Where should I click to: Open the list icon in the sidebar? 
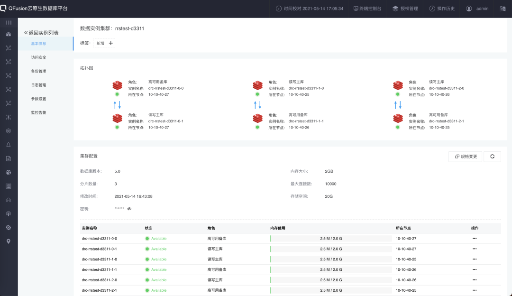click(9, 186)
